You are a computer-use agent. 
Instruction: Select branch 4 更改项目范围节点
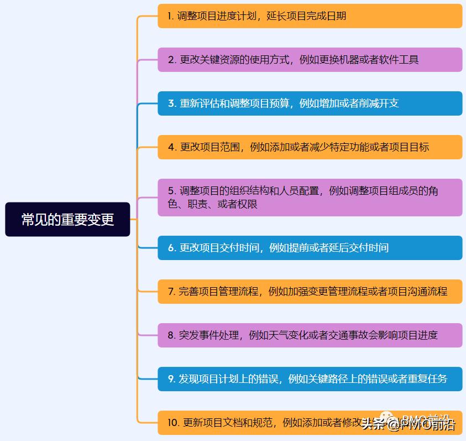coord(308,148)
